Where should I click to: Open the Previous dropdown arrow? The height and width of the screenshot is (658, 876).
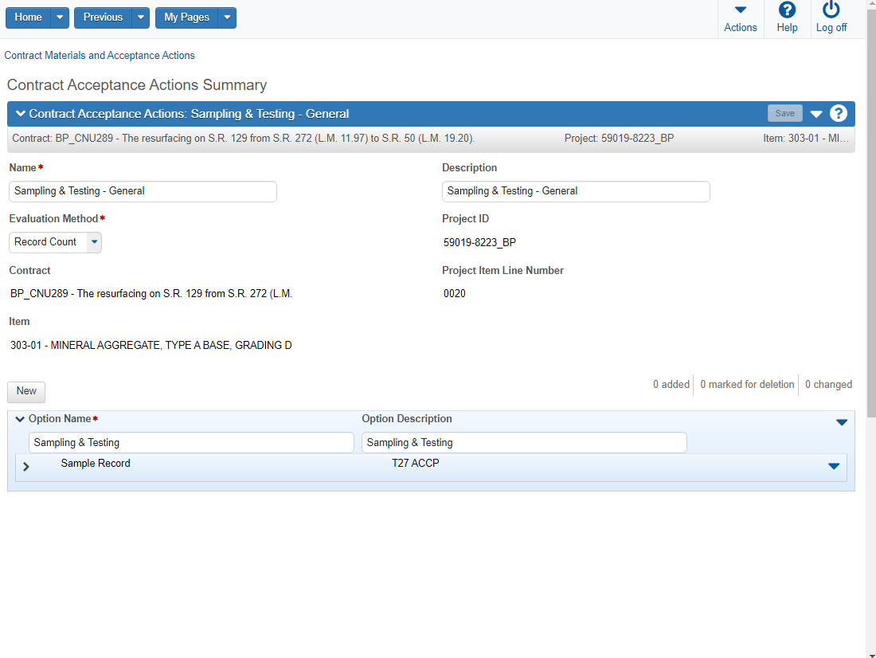coord(140,18)
